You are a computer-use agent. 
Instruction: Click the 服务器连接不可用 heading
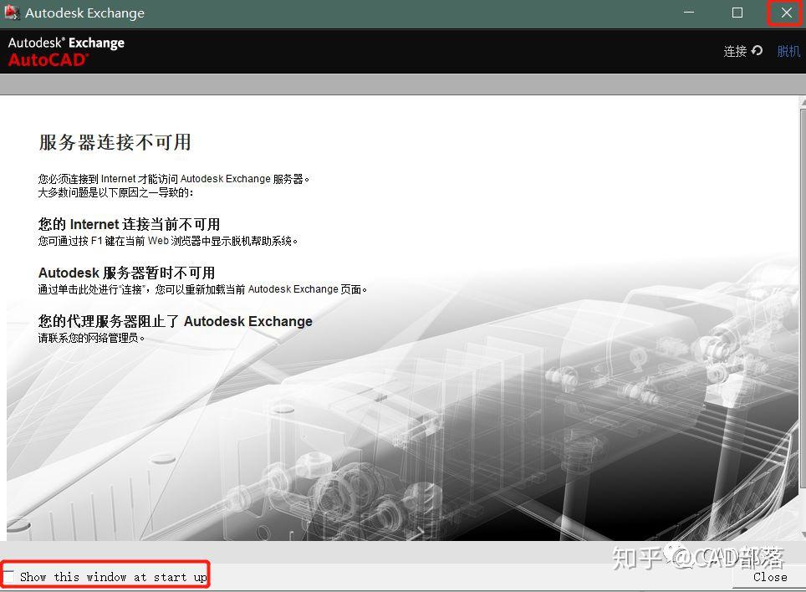pyautogui.click(x=115, y=142)
